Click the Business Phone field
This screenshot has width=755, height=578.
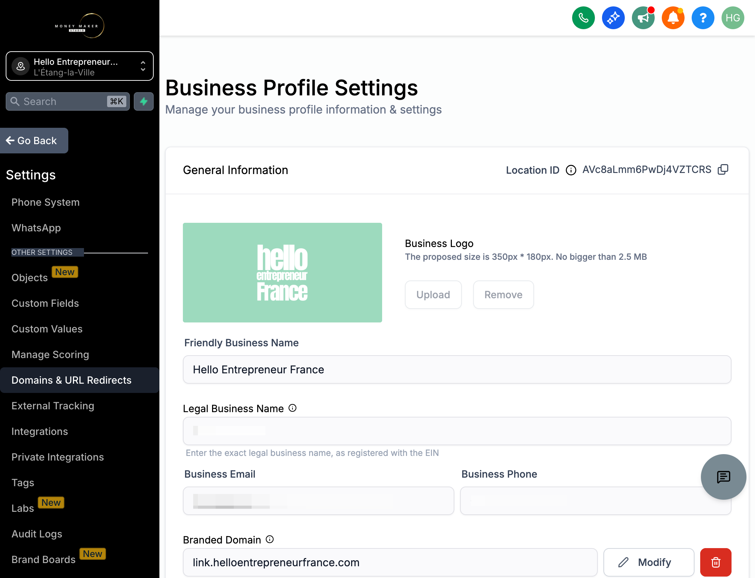tap(596, 501)
